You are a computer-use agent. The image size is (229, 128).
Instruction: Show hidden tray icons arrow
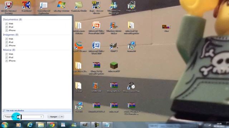[205, 125]
